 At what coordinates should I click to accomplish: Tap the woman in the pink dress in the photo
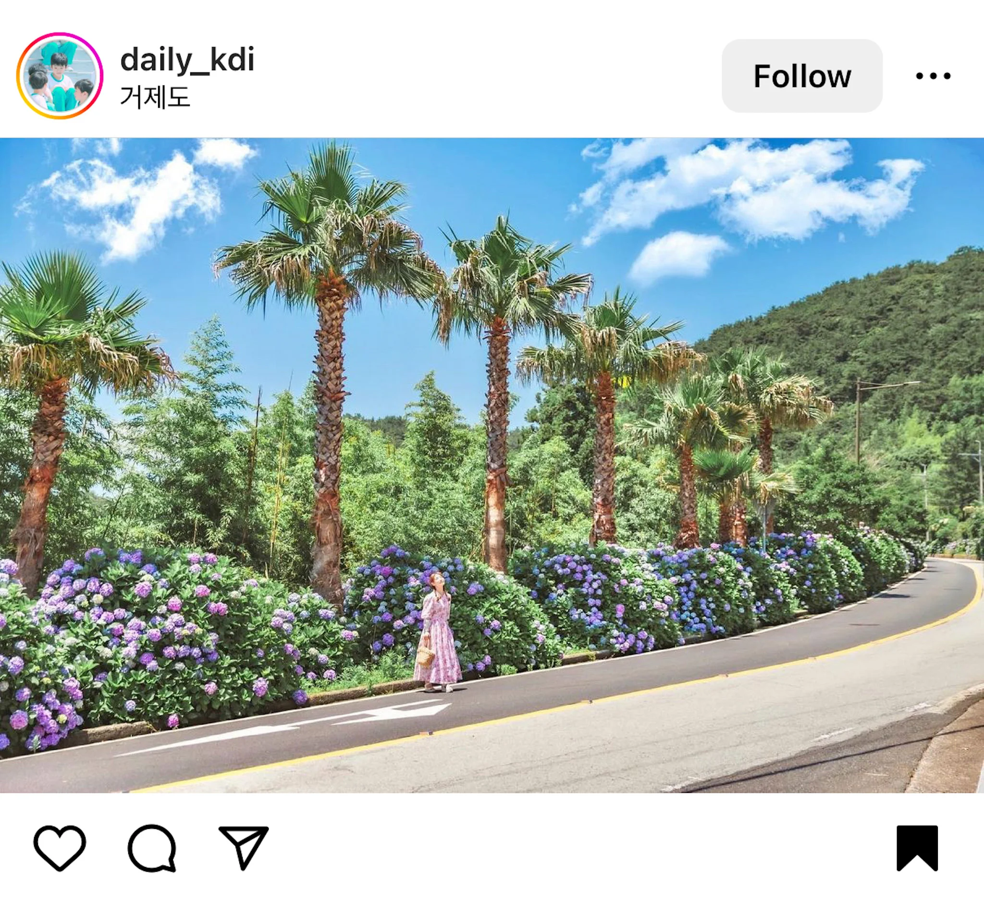(x=437, y=631)
